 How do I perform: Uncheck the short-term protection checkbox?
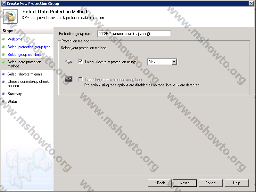pos(80,62)
